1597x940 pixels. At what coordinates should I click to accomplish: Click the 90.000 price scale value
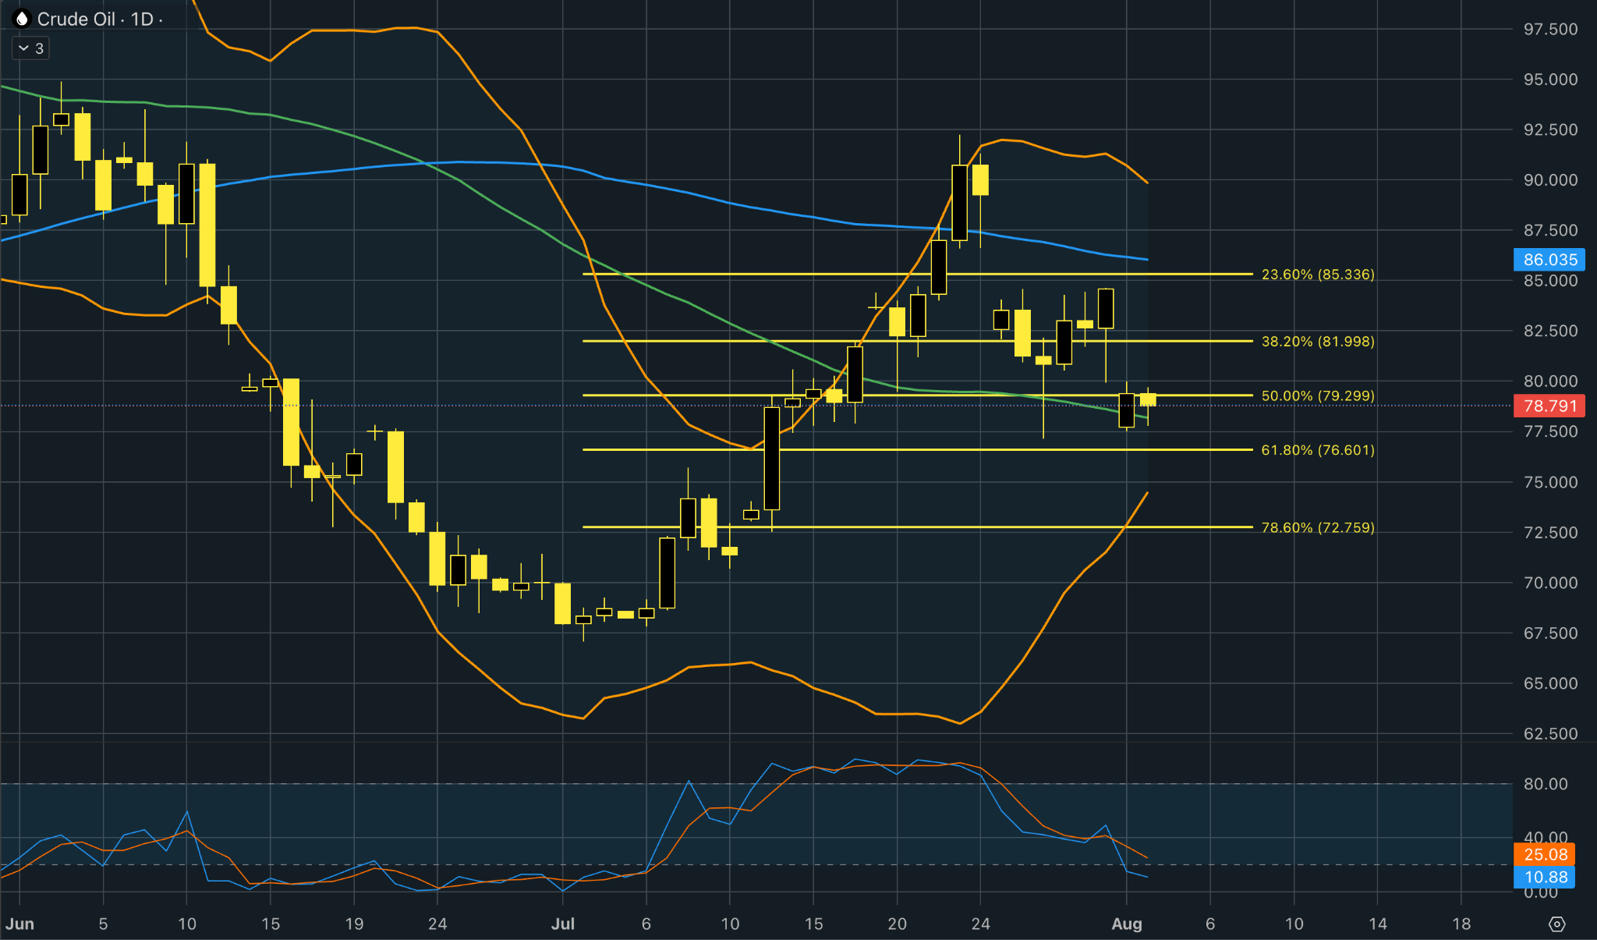(1550, 179)
